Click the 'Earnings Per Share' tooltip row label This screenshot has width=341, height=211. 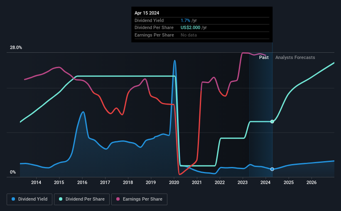154,35
